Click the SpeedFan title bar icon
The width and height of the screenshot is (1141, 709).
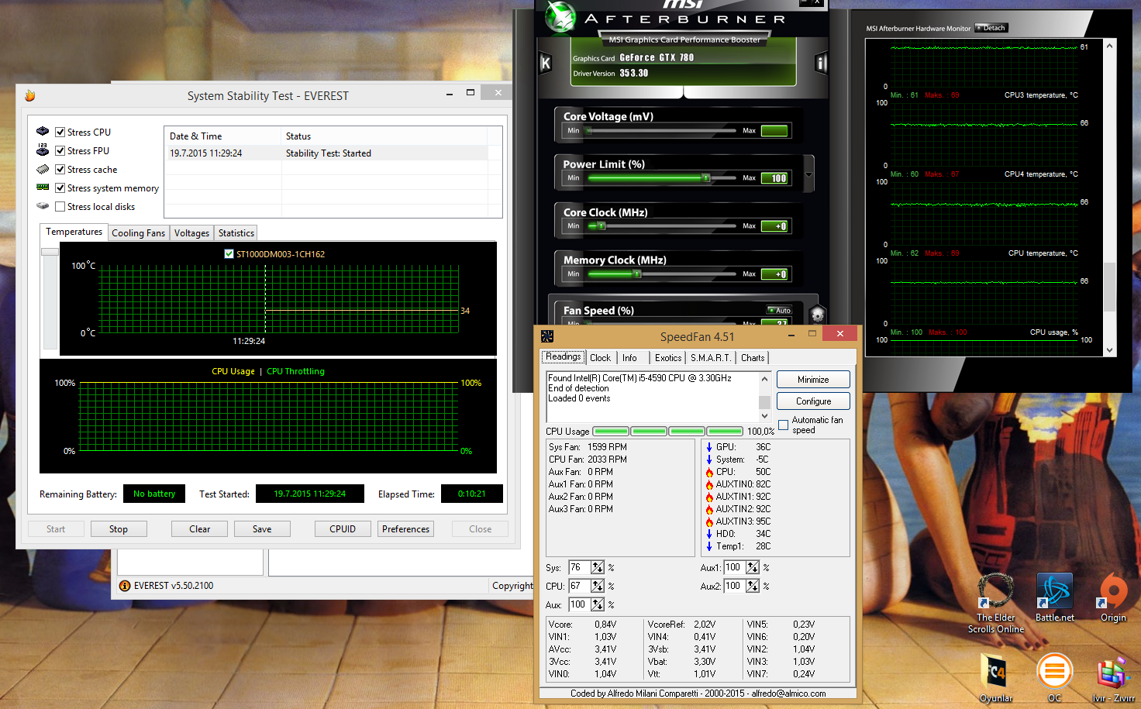[x=547, y=336]
